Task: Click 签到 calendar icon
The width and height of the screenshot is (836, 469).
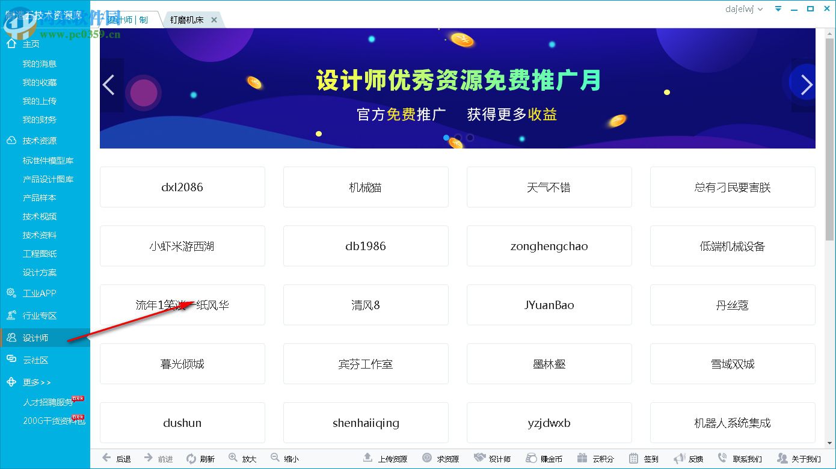Action: click(634, 458)
